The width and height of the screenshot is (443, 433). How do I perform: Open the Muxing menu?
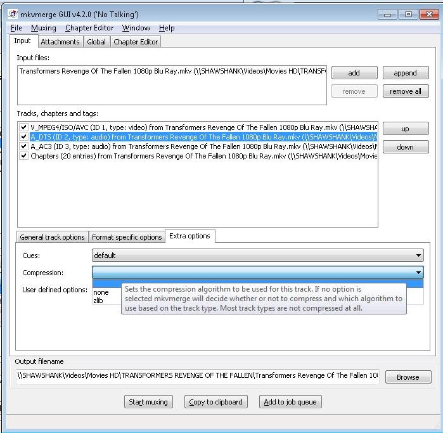click(44, 28)
